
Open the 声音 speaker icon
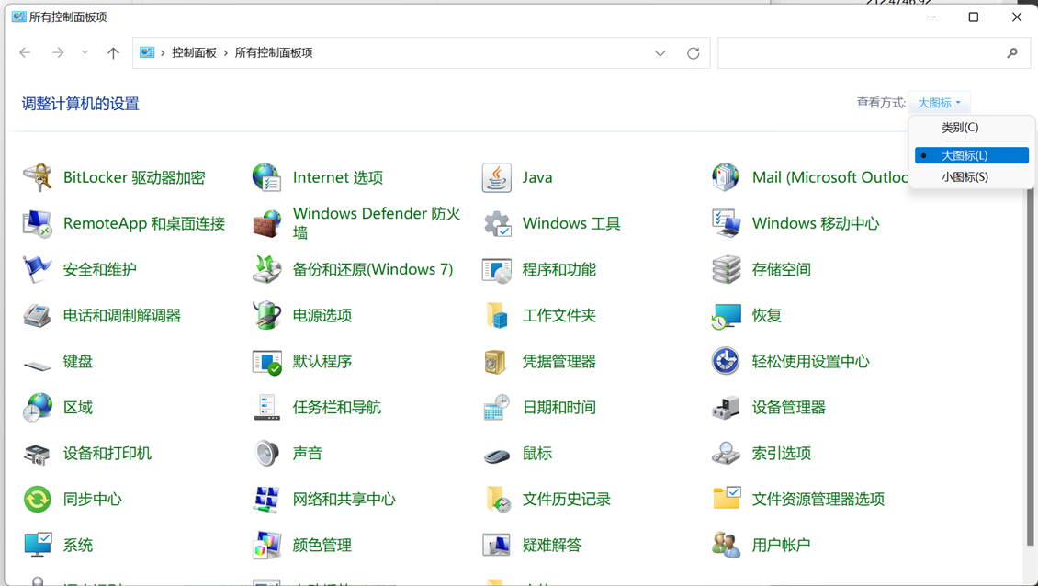[x=266, y=454]
